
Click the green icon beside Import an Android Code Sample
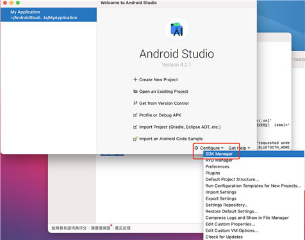click(x=135, y=139)
